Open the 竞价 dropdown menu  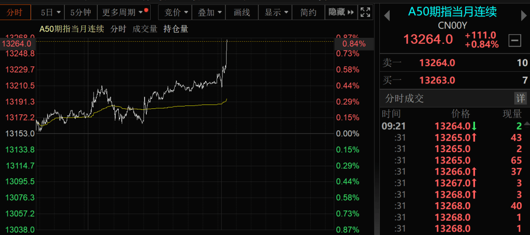[x=176, y=12]
